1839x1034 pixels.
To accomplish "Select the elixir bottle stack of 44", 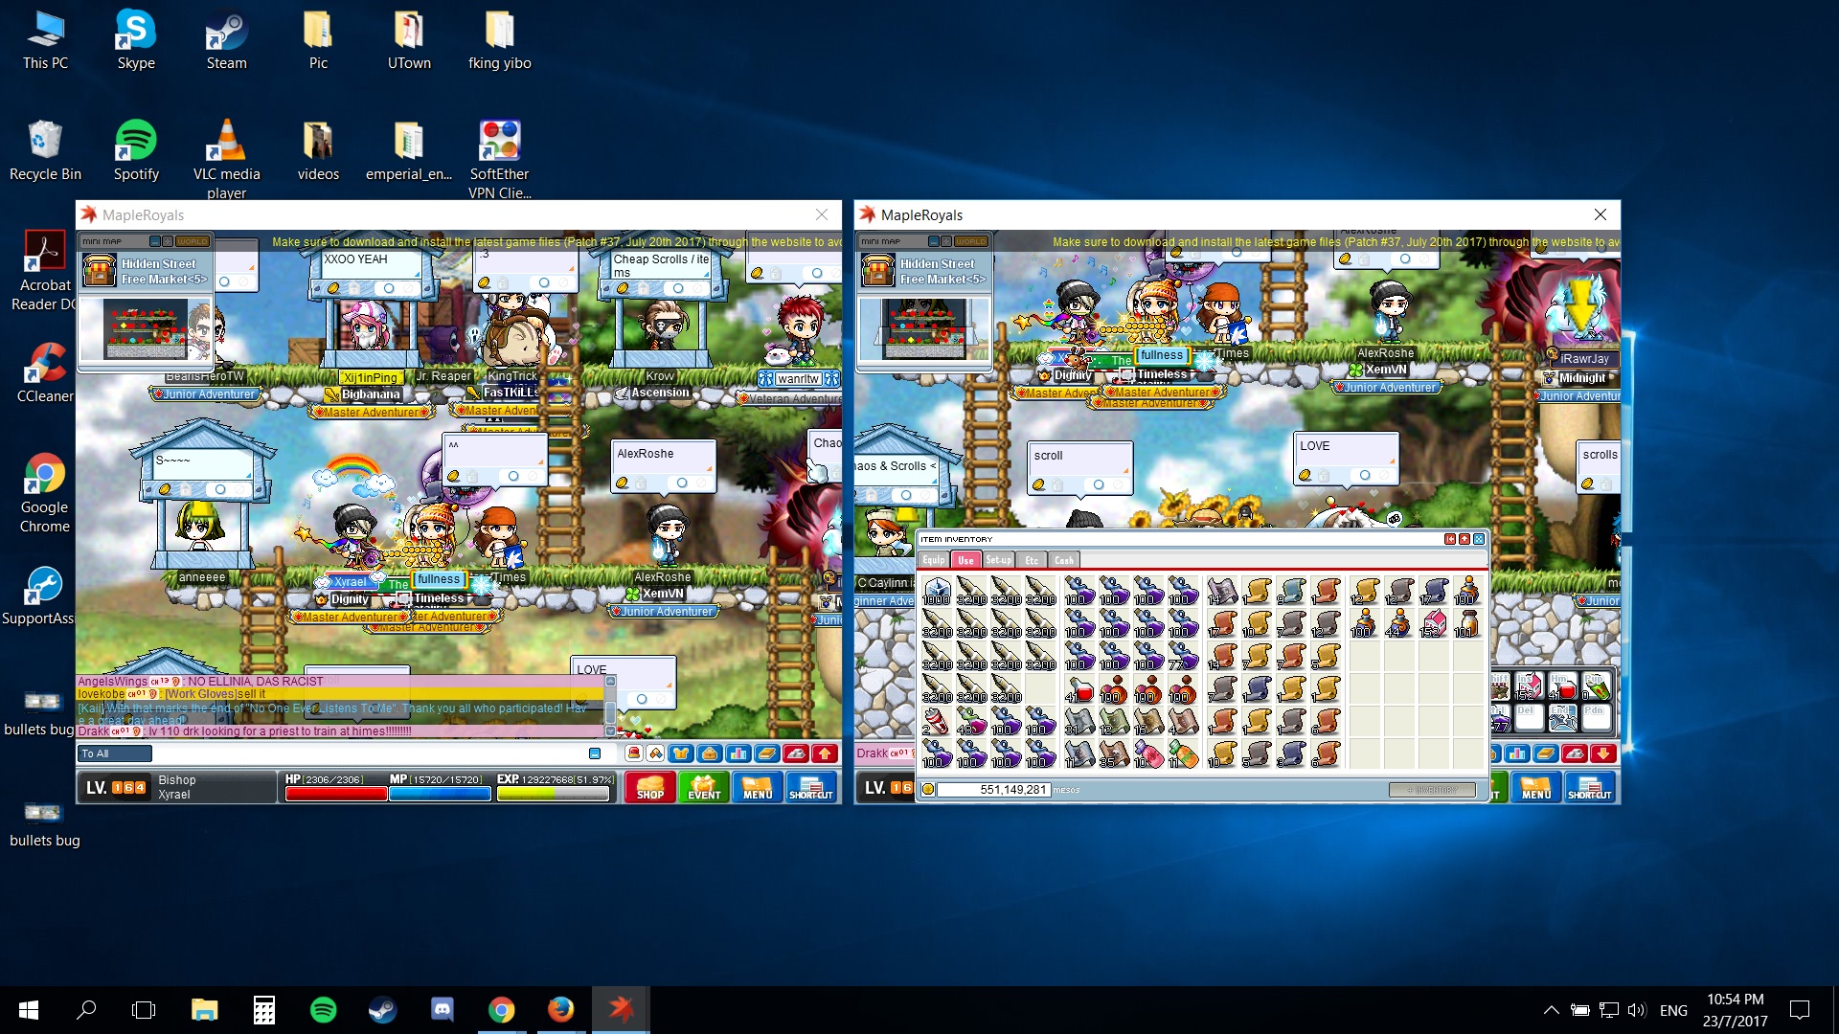I will [x=1398, y=624].
